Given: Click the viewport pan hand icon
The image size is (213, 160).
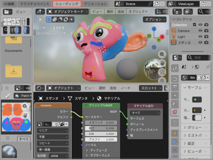Looking at the screenshot, I should coord(162,63).
